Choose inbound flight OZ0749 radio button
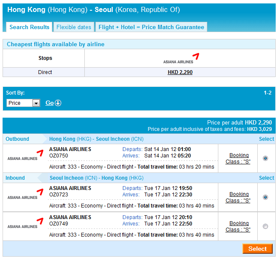This screenshot has height=258, width=277. (x=265, y=226)
